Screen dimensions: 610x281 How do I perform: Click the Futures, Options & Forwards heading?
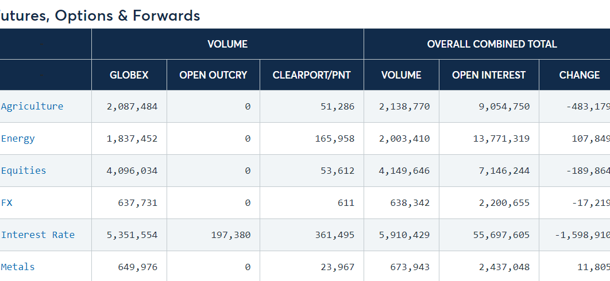point(99,15)
